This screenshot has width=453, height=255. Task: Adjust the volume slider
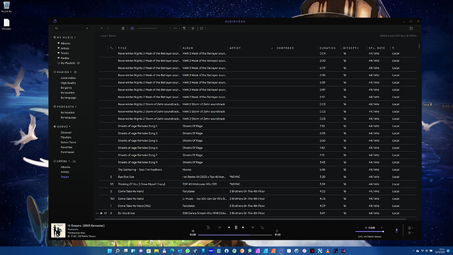coord(370,231)
